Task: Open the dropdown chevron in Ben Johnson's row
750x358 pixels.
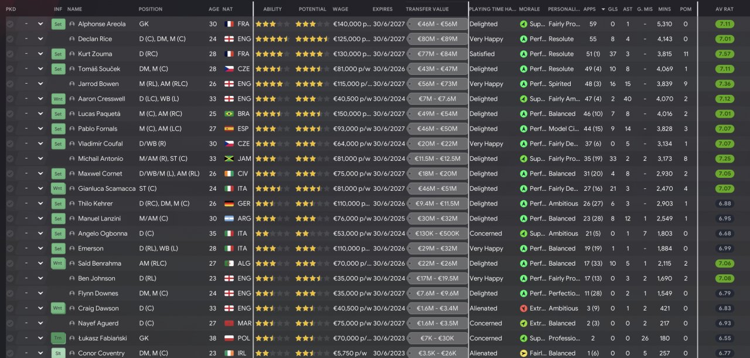Action: pos(40,278)
